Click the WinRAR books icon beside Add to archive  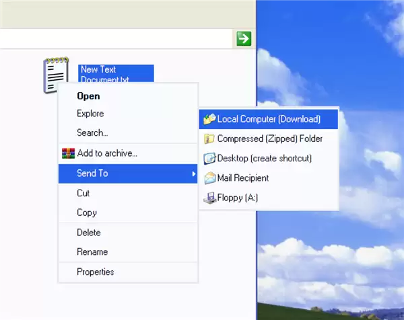67,153
